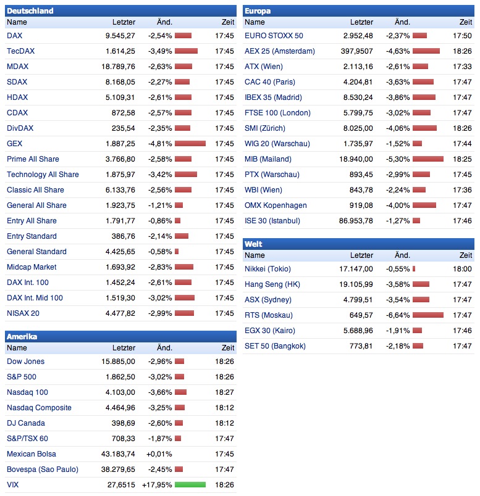Click MIB change value -5,30%
This screenshot has height=496, width=480.
pyautogui.click(x=398, y=159)
